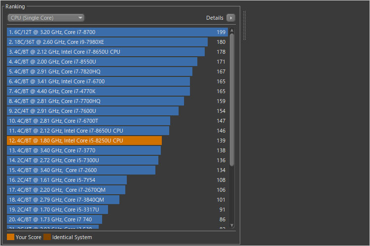Click the Identical System legend swatch

coord(47,237)
